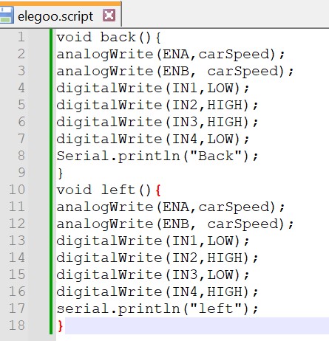Click serial.println("left") text
This screenshot has height=341, width=329.
(157, 309)
